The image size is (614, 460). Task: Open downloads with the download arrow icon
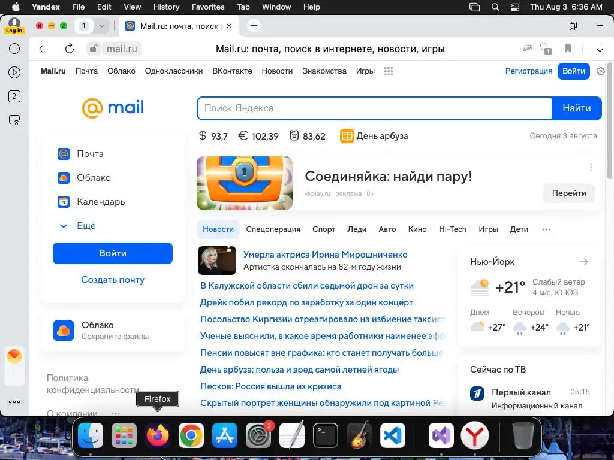pyautogui.click(x=600, y=49)
